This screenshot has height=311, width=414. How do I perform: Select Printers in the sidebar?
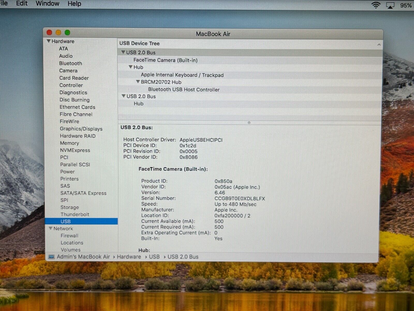tap(69, 179)
